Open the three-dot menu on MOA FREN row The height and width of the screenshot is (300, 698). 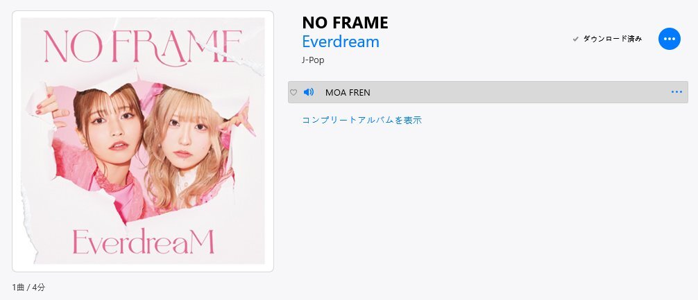[676, 92]
